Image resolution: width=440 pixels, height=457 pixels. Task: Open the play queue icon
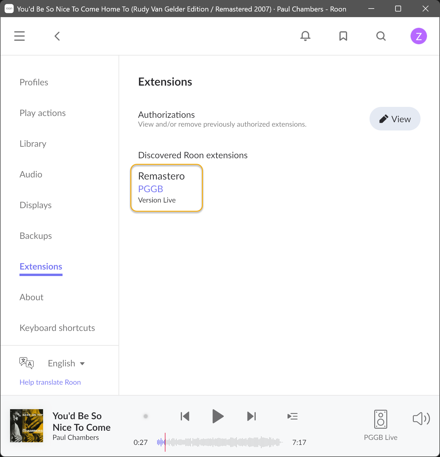(293, 416)
